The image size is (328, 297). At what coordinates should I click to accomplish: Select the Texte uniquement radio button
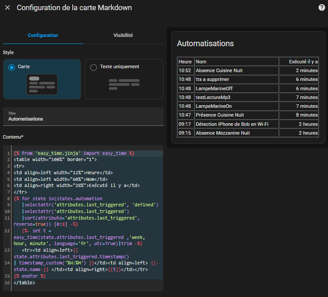pos(93,67)
